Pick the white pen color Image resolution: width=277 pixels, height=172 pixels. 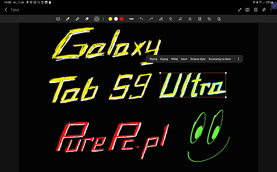pos(116,19)
